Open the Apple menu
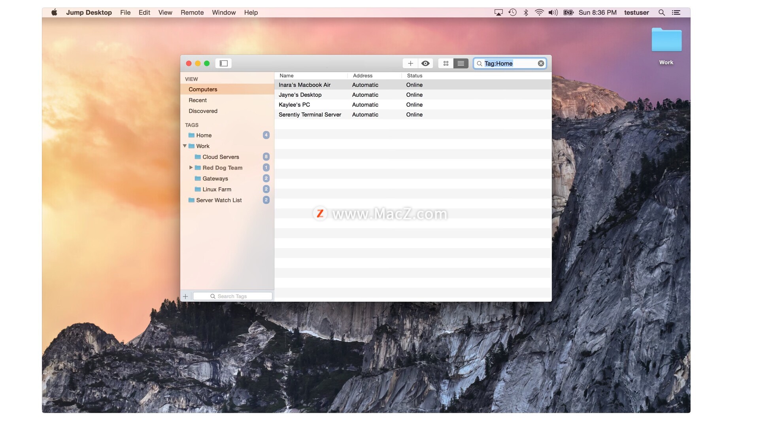The width and height of the screenshot is (759, 427). point(54,12)
